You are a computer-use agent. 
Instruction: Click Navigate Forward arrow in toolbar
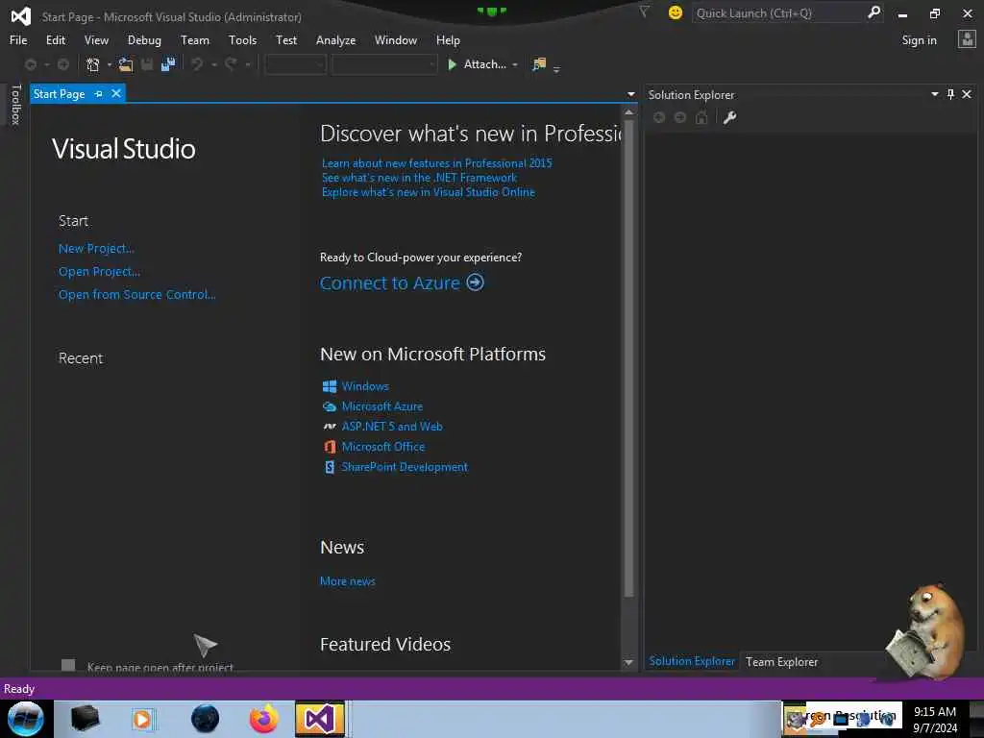(x=63, y=64)
